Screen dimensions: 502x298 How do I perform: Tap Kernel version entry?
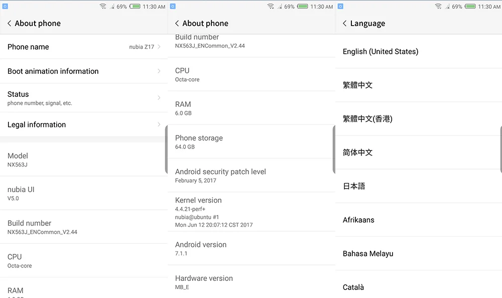tap(252, 212)
